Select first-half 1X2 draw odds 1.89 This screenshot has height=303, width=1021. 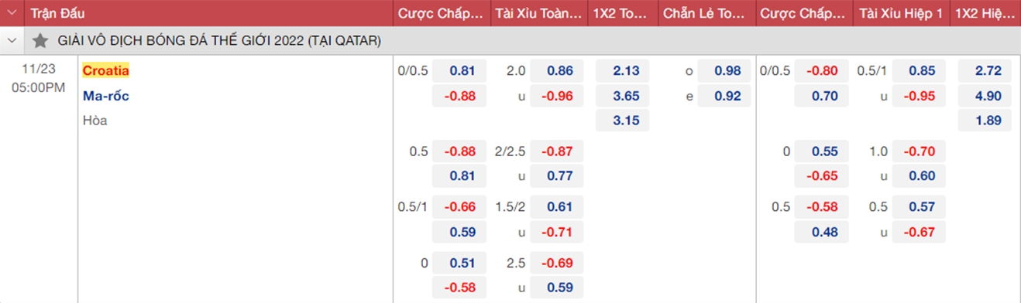click(x=985, y=121)
